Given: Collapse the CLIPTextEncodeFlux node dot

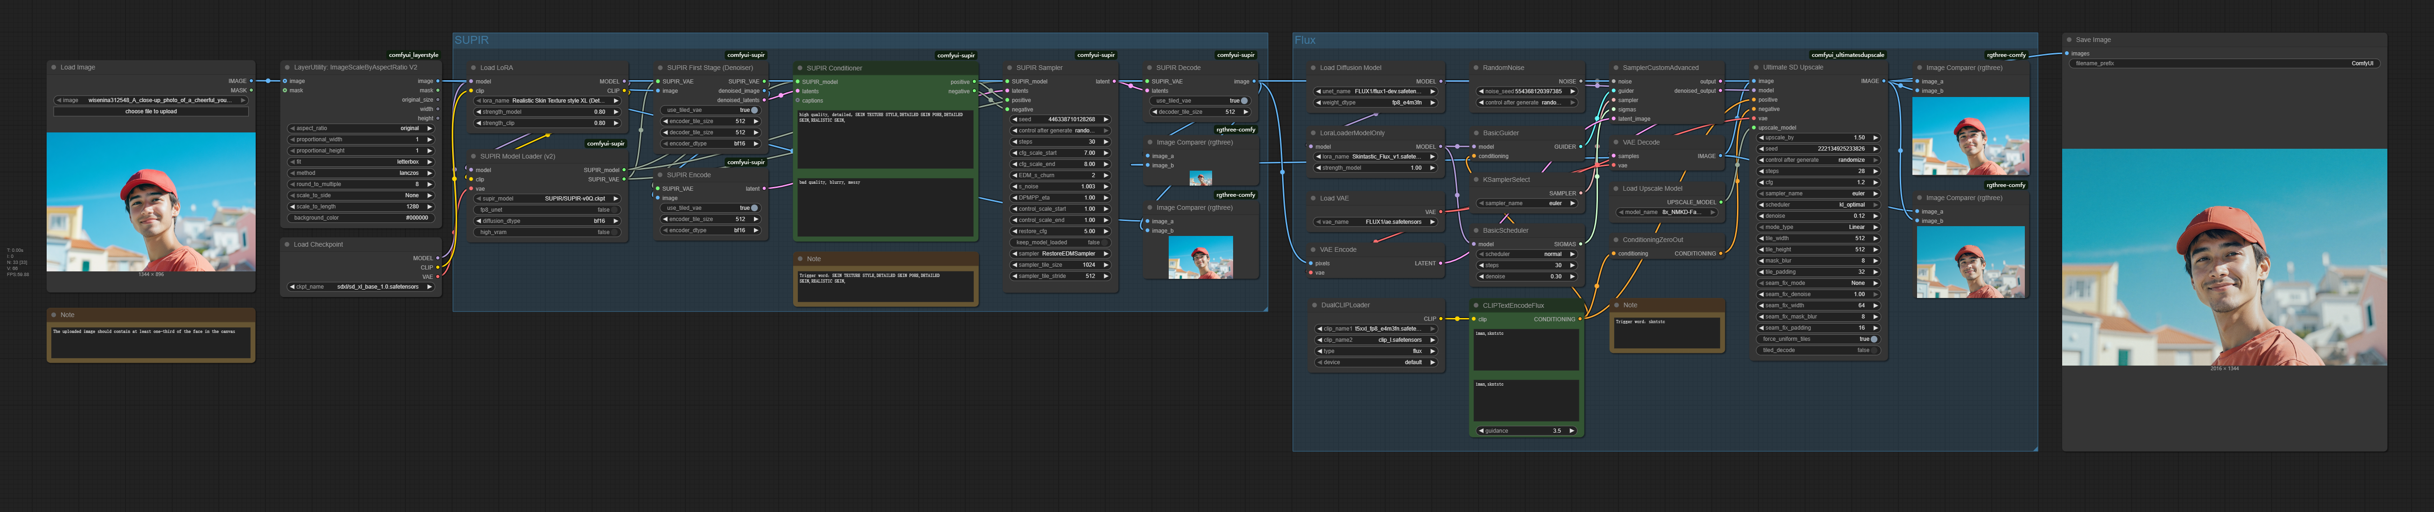Looking at the screenshot, I should (1476, 305).
